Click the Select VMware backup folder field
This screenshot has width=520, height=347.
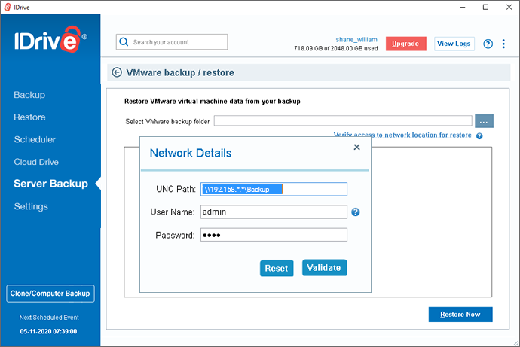[x=343, y=121]
